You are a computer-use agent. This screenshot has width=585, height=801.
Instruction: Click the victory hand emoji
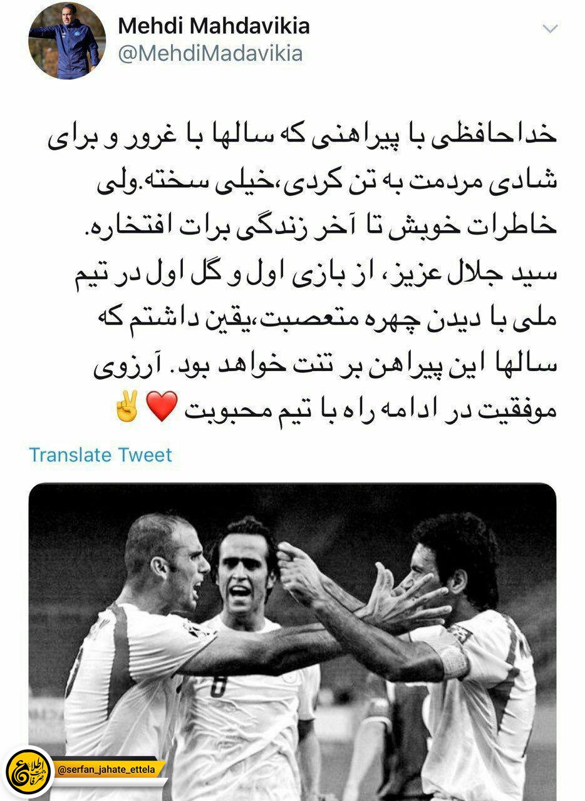point(130,410)
